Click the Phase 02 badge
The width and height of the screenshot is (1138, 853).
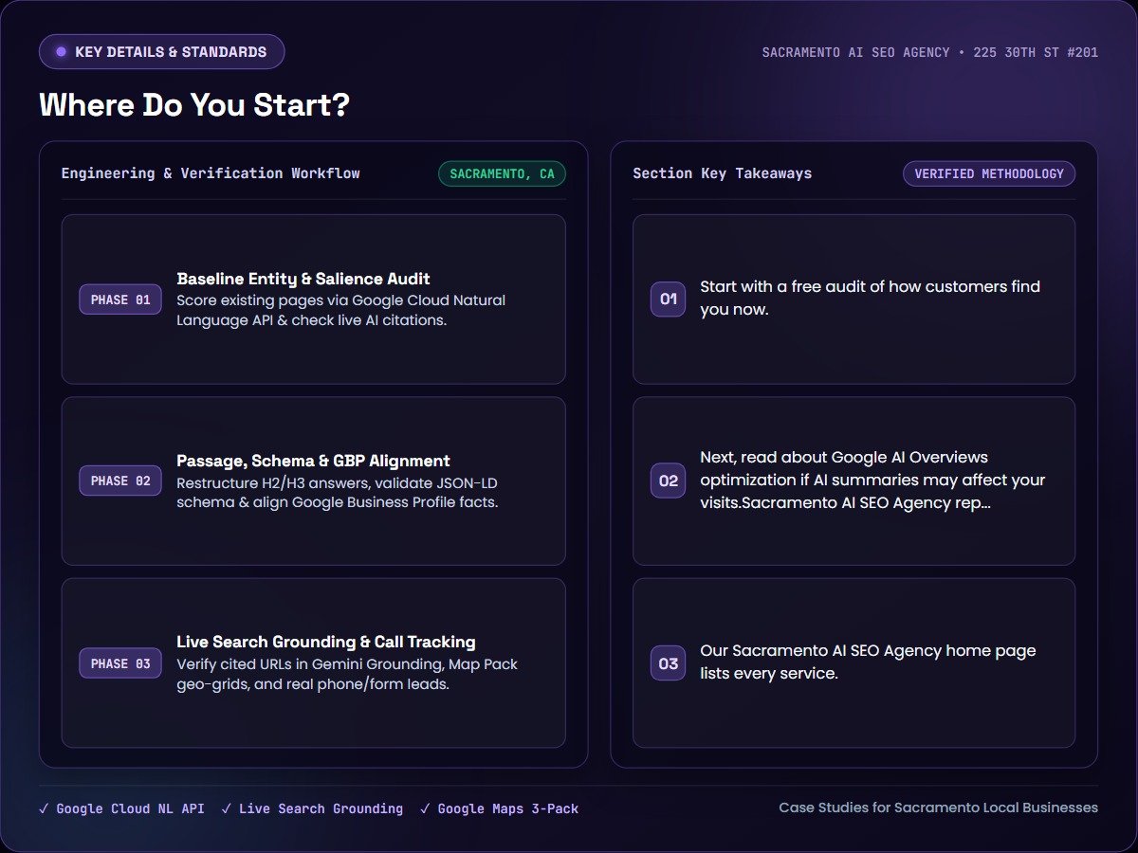[x=120, y=481]
